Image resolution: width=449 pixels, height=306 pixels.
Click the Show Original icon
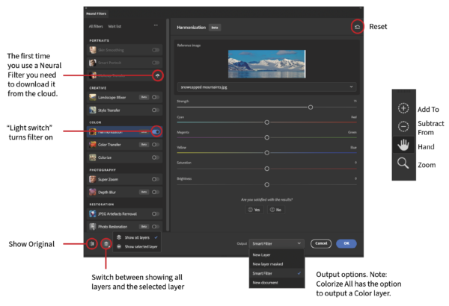pos(91,243)
